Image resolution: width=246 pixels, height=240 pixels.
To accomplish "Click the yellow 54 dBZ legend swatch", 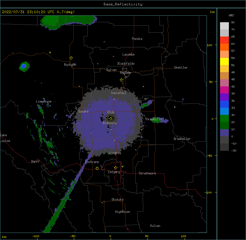I will (x=224, y=61).
